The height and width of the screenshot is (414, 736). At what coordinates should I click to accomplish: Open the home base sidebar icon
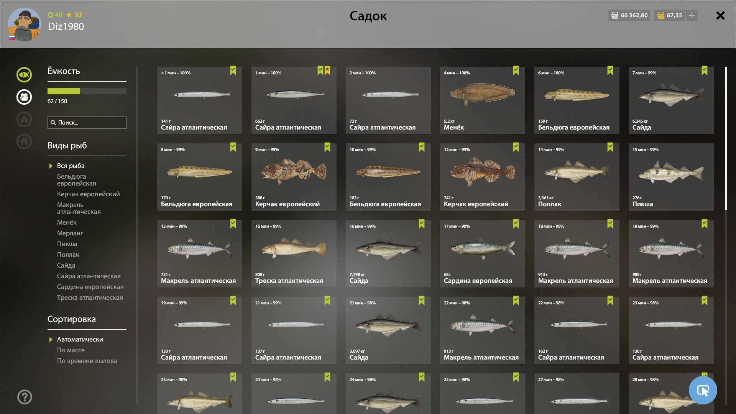[x=24, y=141]
